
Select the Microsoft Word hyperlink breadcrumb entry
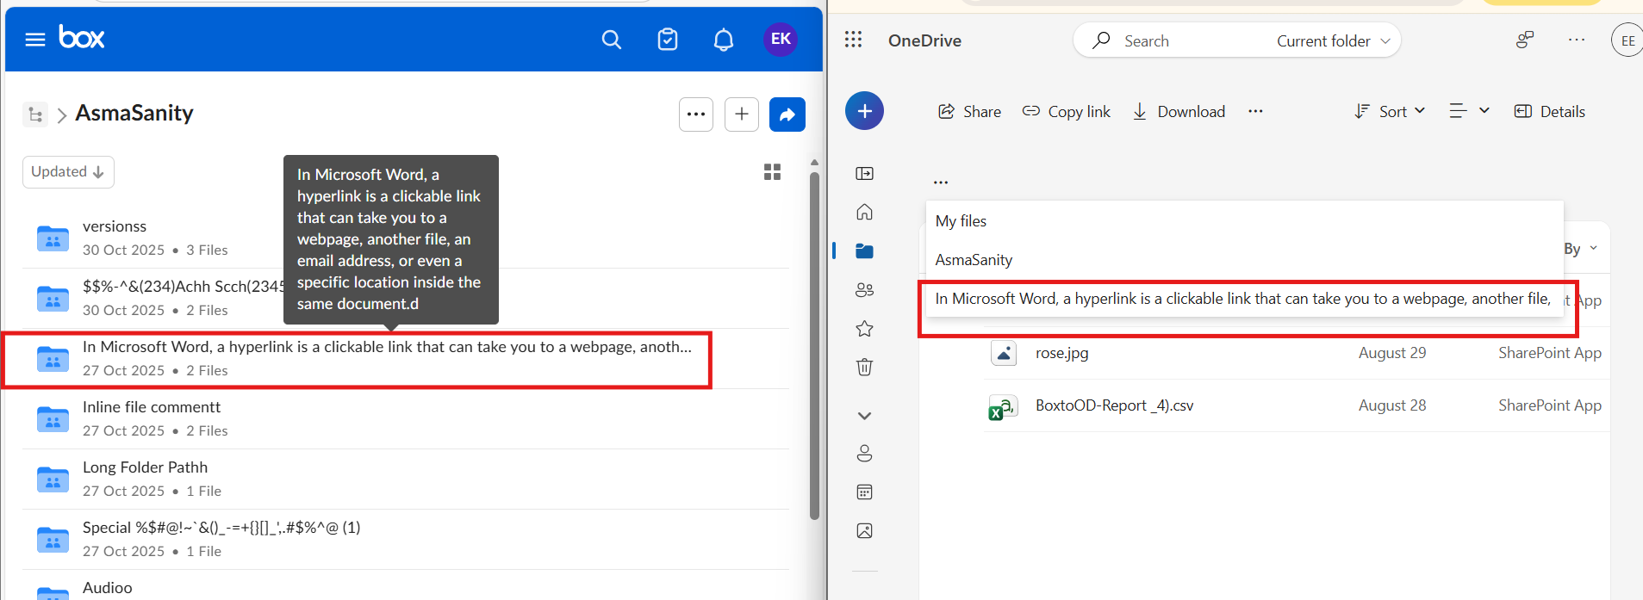(x=1244, y=299)
